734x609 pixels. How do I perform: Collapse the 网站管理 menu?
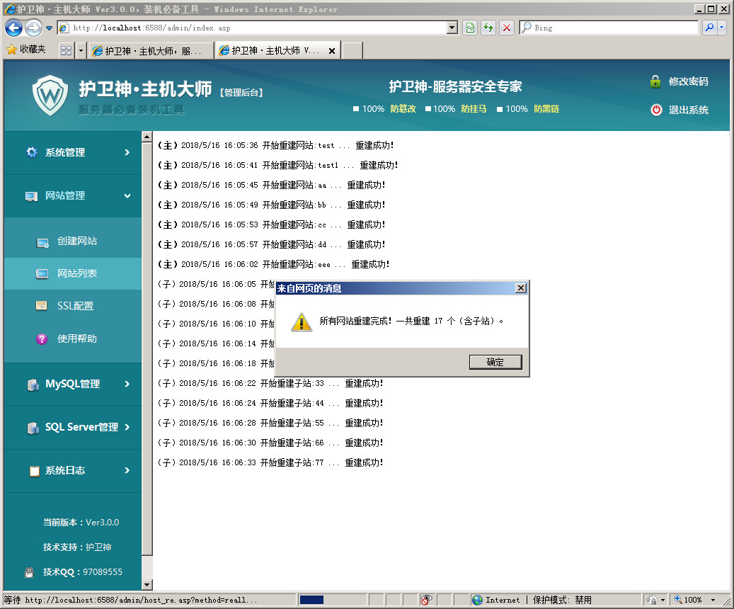73,196
